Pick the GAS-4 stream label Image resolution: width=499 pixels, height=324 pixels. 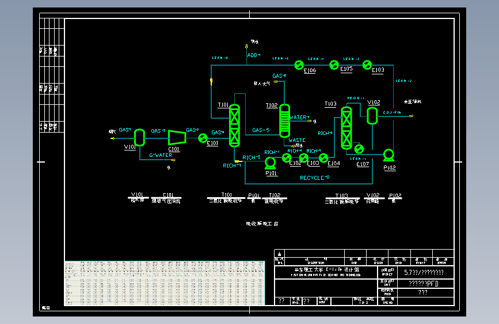click(218, 133)
